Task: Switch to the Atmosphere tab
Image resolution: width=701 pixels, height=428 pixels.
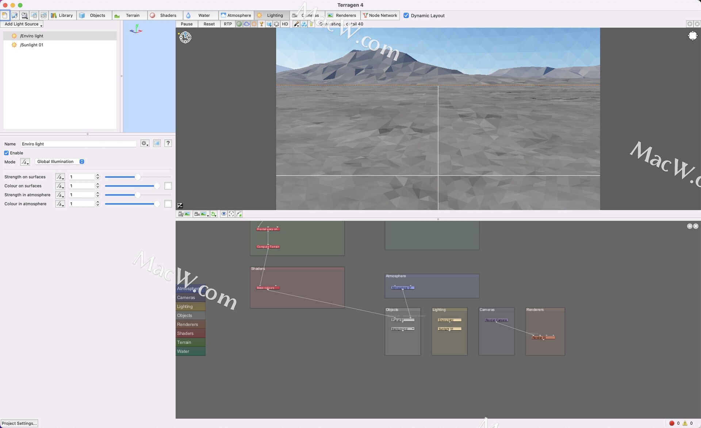Action: [x=236, y=15]
